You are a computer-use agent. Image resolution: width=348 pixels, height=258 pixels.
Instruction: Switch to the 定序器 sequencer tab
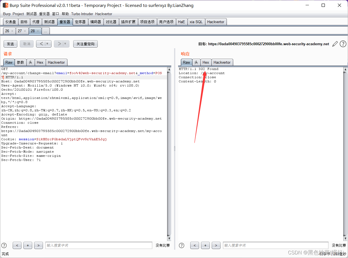(80, 22)
